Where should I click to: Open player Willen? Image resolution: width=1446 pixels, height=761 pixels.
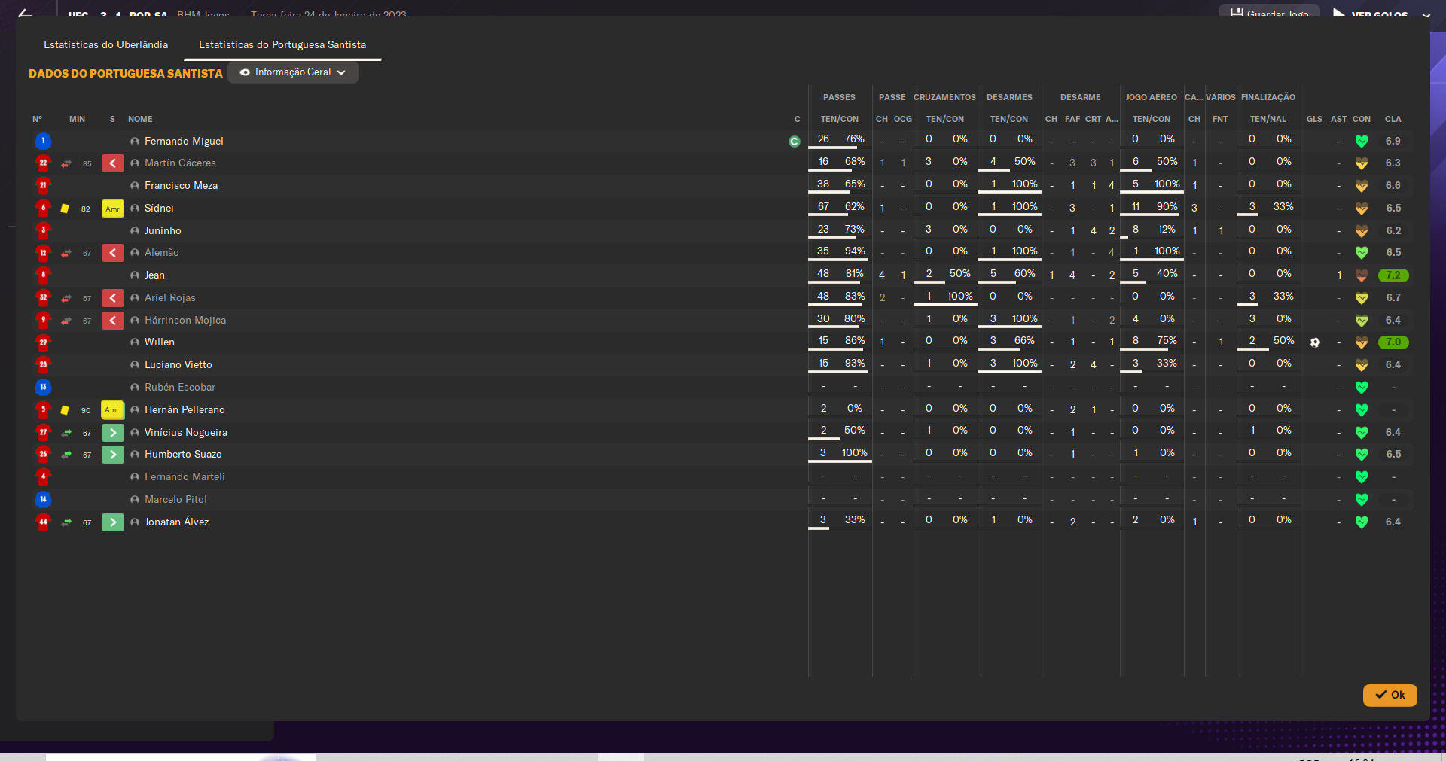pyautogui.click(x=160, y=342)
